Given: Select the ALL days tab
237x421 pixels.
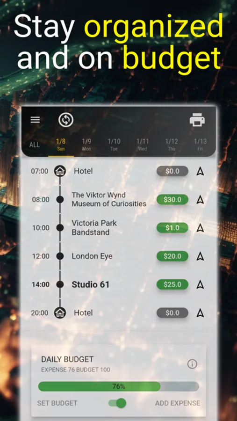Looking at the screenshot, I should click(x=34, y=145).
